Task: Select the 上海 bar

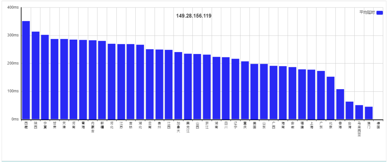Action: [311, 95]
